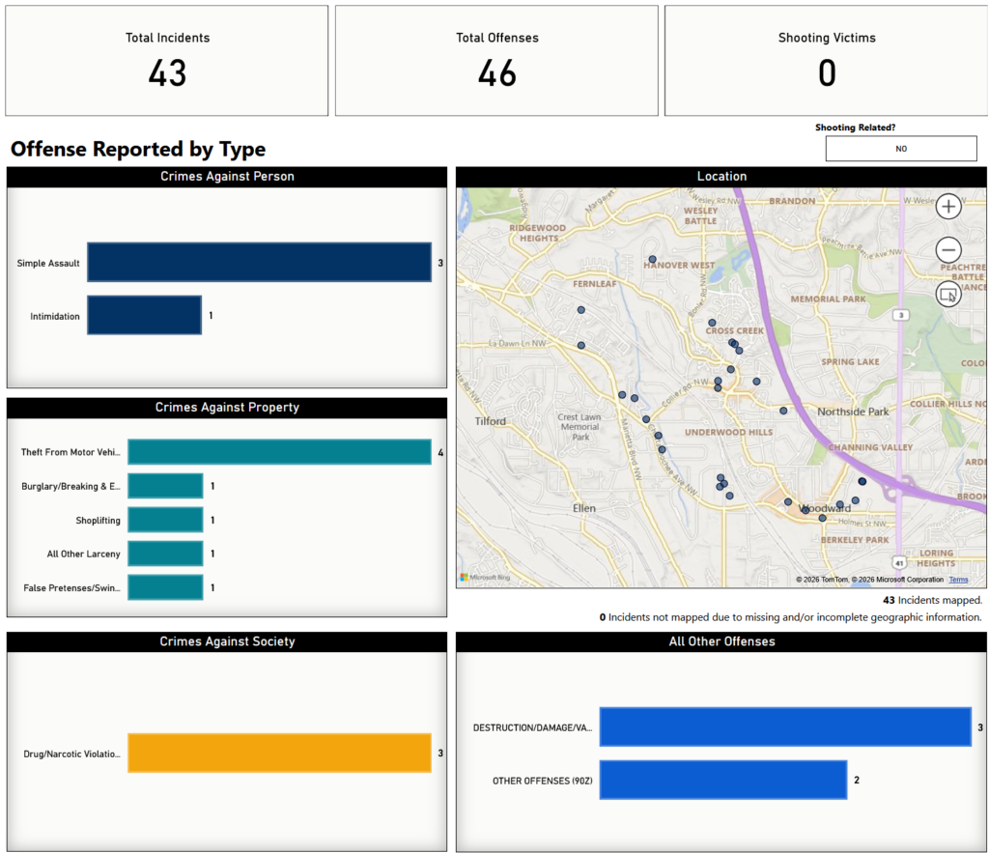Zoom in on the Location map
Viewport: 989px width, 853px height.
(948, 206)
